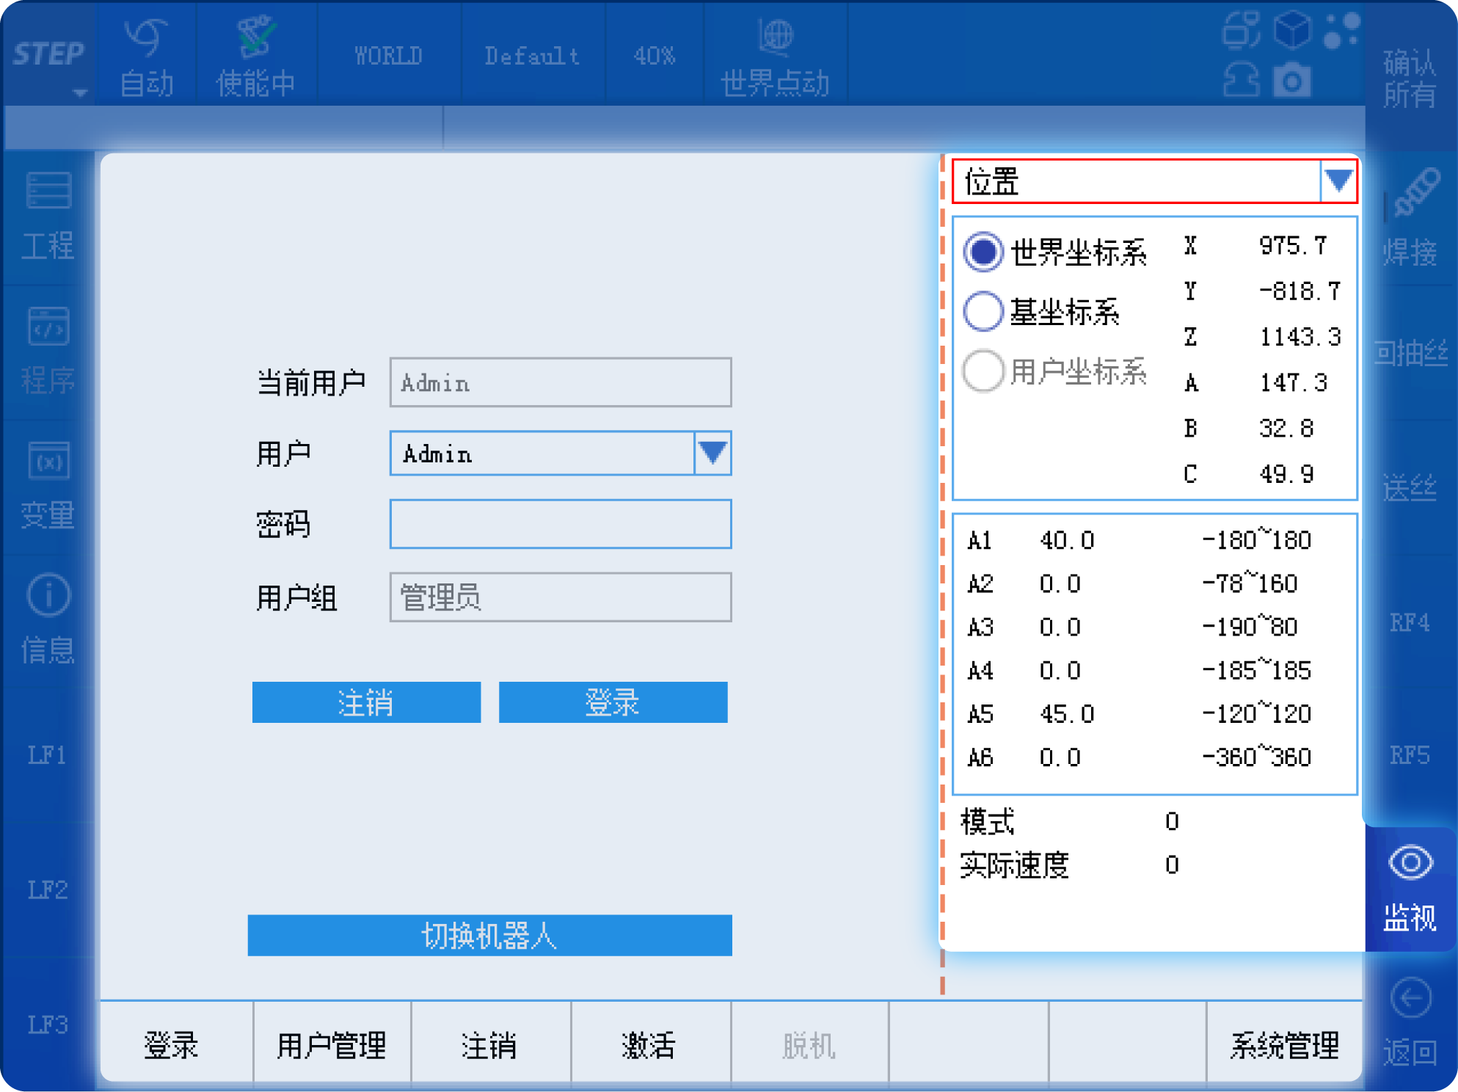Viewport: 1458px width, 1092px height.
Task: Click the 当前用户 Admin field
Action: tap(561, 382)
